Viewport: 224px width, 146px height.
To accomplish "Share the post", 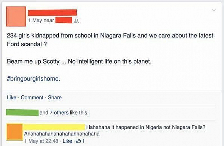I will coord(55,98).
